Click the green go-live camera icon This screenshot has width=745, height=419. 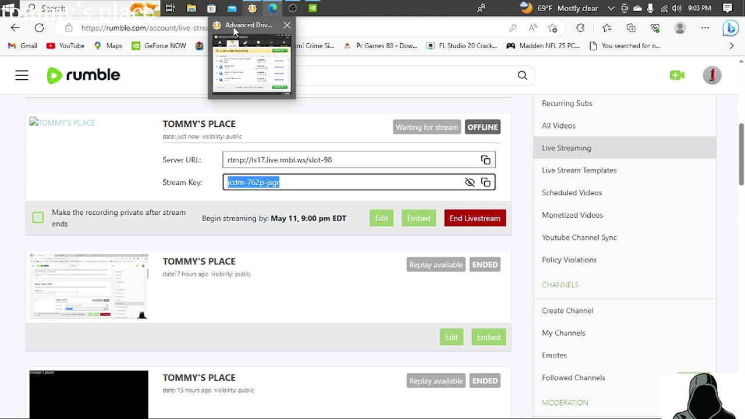click(x=677, y=75)
